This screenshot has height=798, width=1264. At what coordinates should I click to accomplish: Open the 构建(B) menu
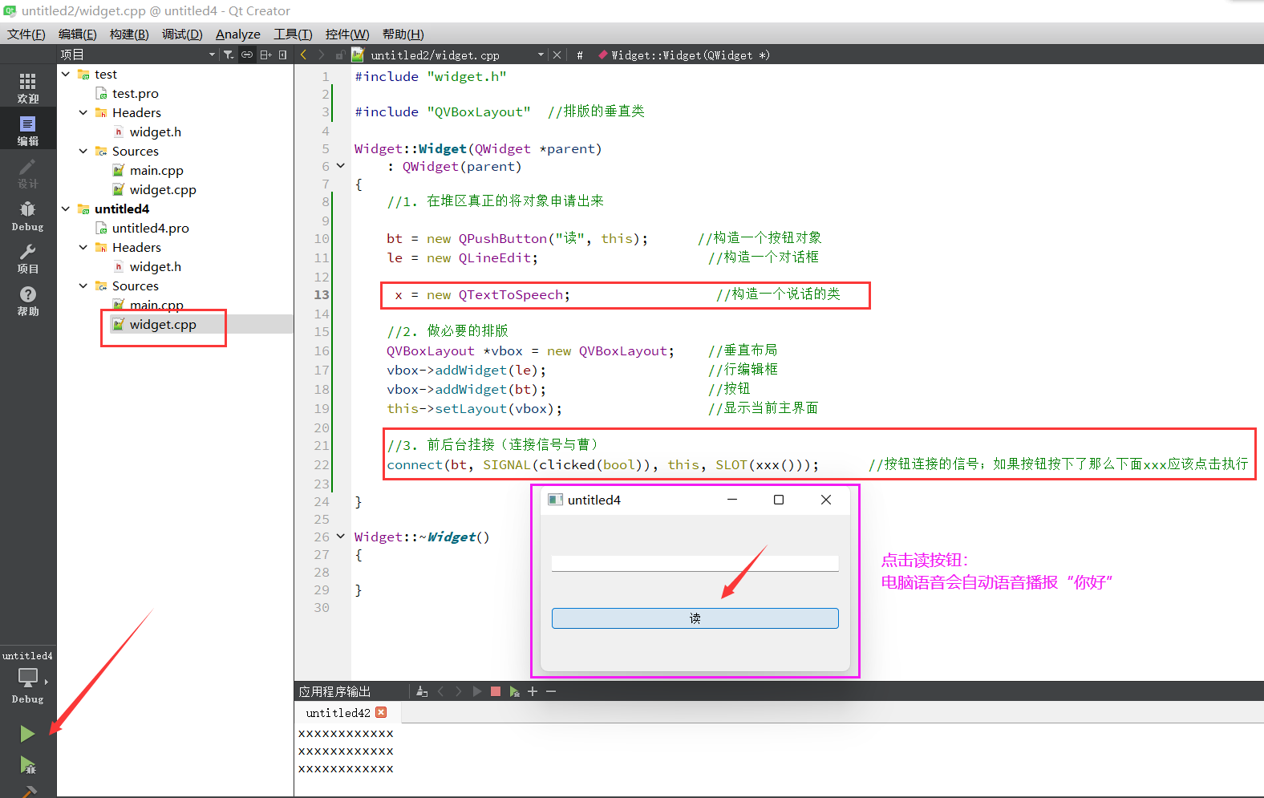click(x=129, y=34)
